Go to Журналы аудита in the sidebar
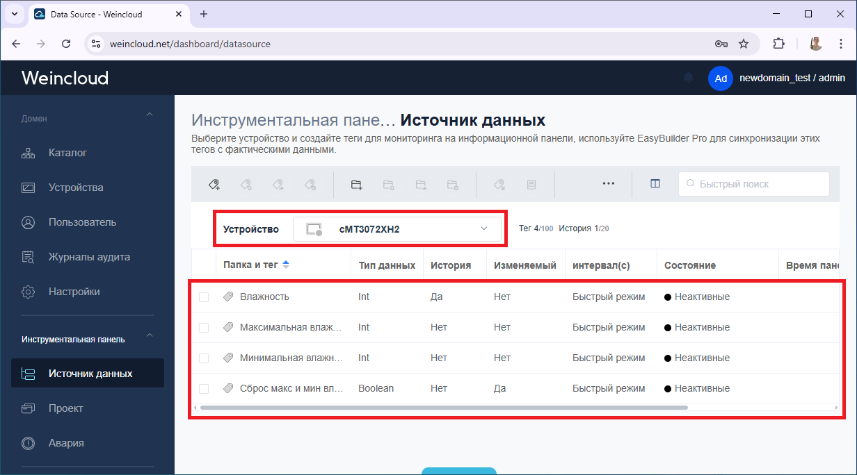Viewport: 857px width, 475px height. [89, 257]
